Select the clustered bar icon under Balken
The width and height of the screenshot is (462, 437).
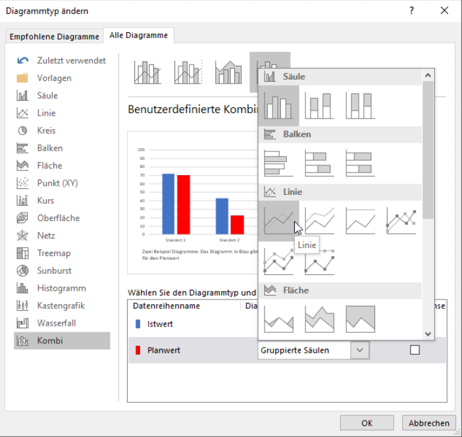click(278, 163)
